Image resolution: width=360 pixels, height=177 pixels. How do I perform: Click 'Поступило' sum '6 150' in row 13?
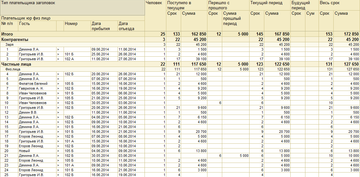(x=194, y=117)
